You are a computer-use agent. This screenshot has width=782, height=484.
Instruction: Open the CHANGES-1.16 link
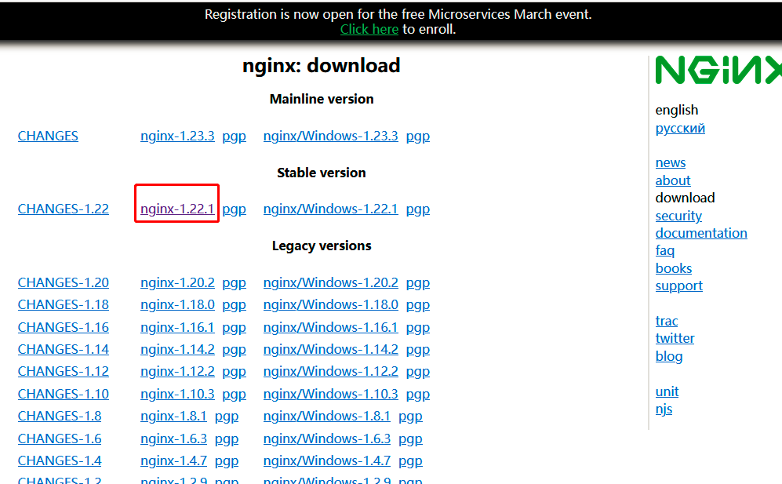tap(64, 327)
